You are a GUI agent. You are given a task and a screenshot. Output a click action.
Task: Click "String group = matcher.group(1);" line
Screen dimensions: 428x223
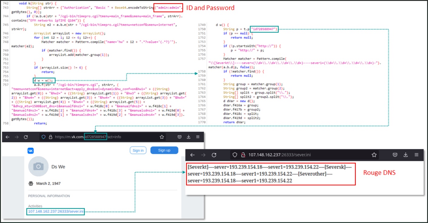[x=253, y=84]
